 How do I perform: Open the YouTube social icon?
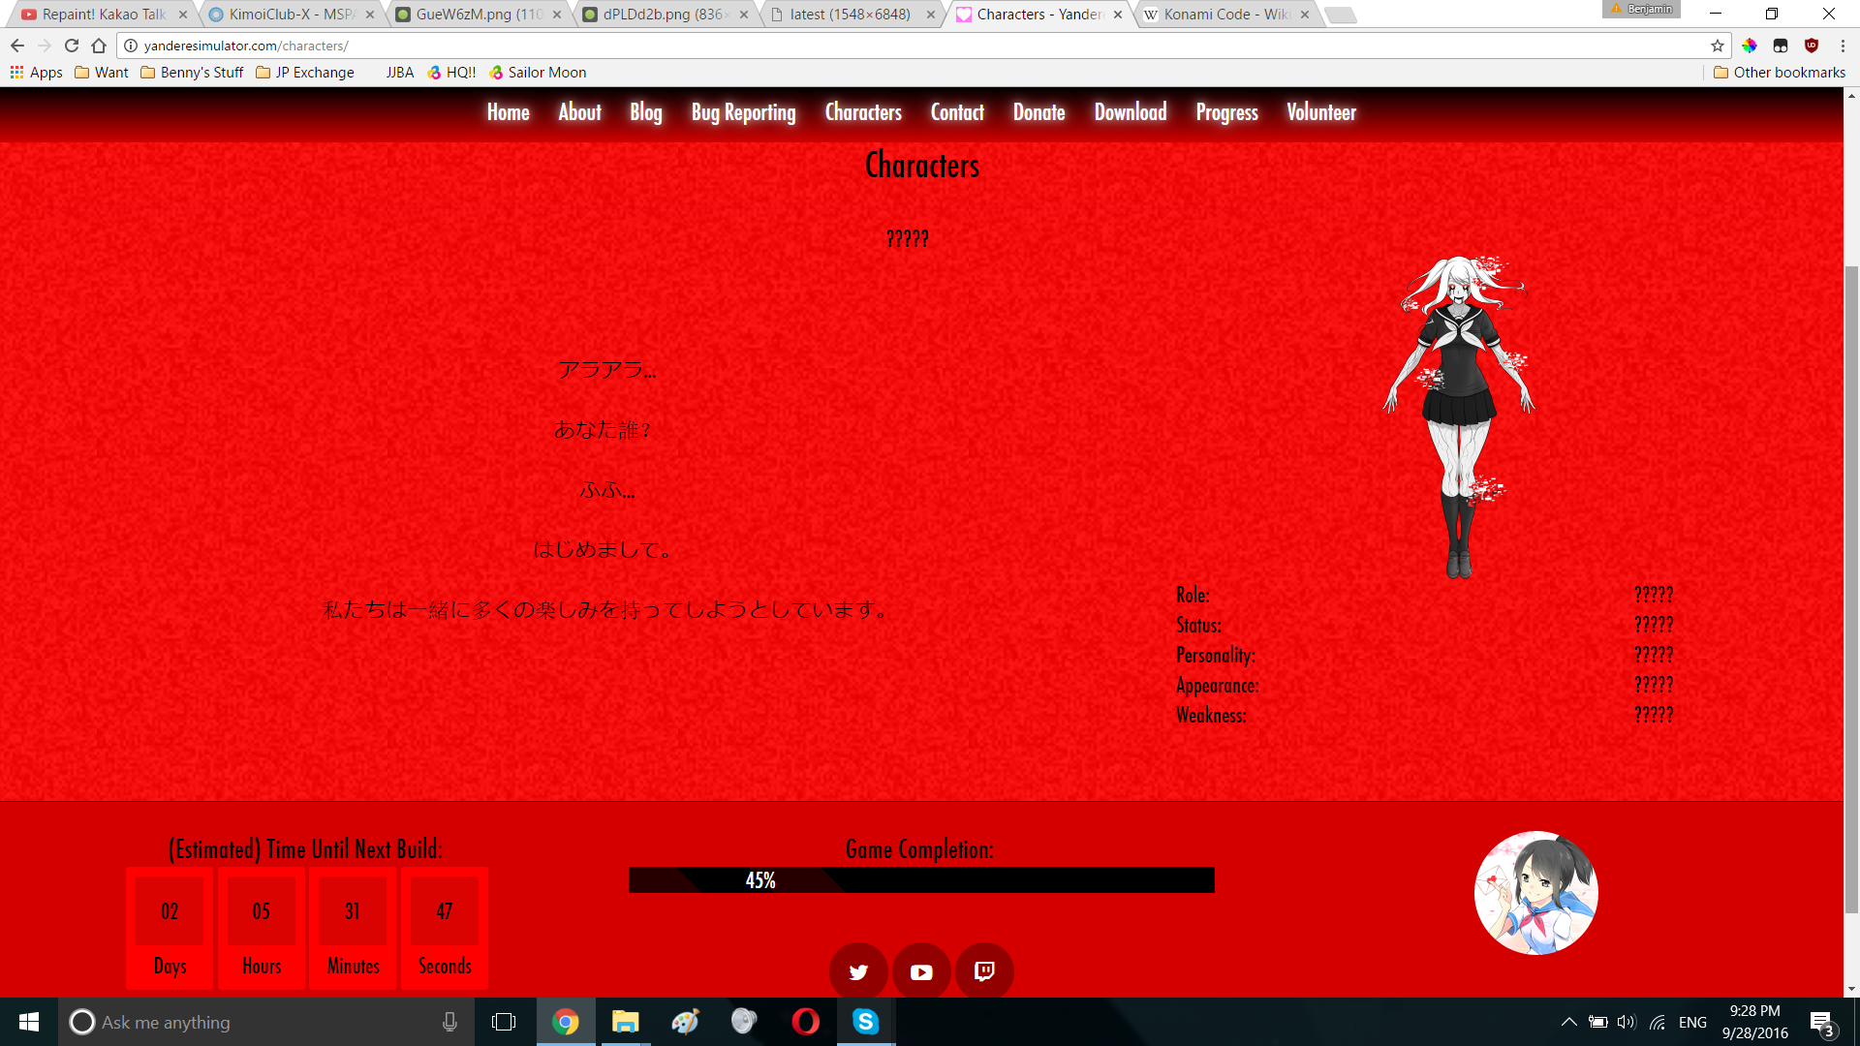tap(921, 971)
